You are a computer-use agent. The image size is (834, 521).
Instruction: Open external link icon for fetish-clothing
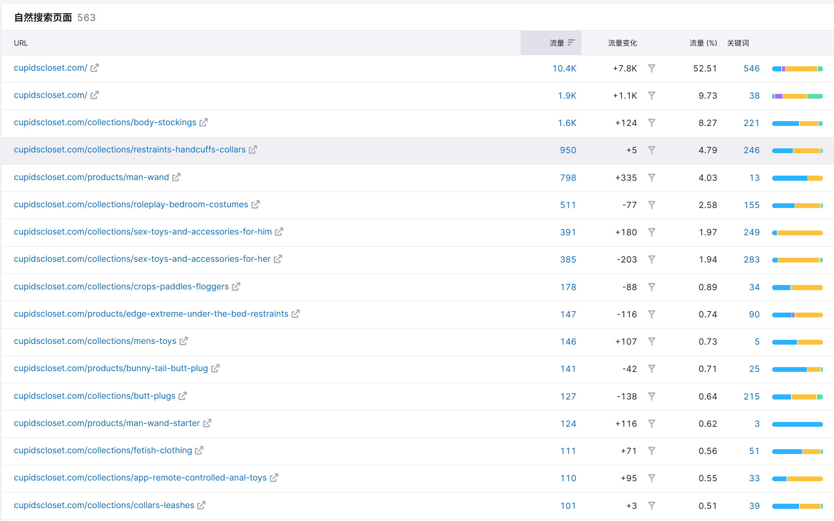coord(199,450)
